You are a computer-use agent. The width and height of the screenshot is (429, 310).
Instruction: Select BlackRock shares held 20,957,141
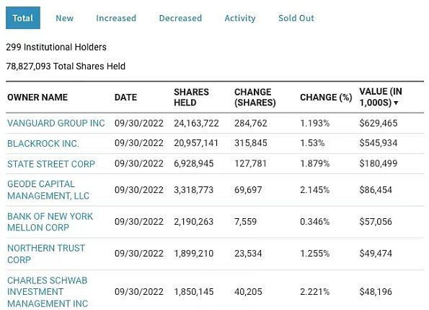point(196,143)
